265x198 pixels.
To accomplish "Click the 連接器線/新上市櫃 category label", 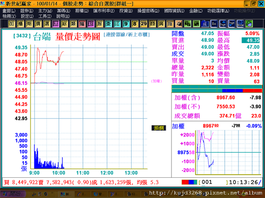I will [x=127, y=35].
